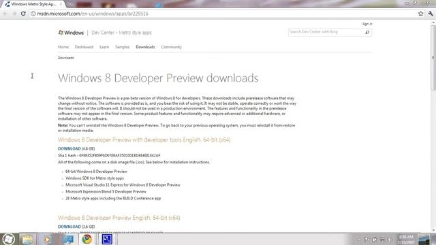Launch Windows Media Player from the taskbar

click(x=48, y=239)
